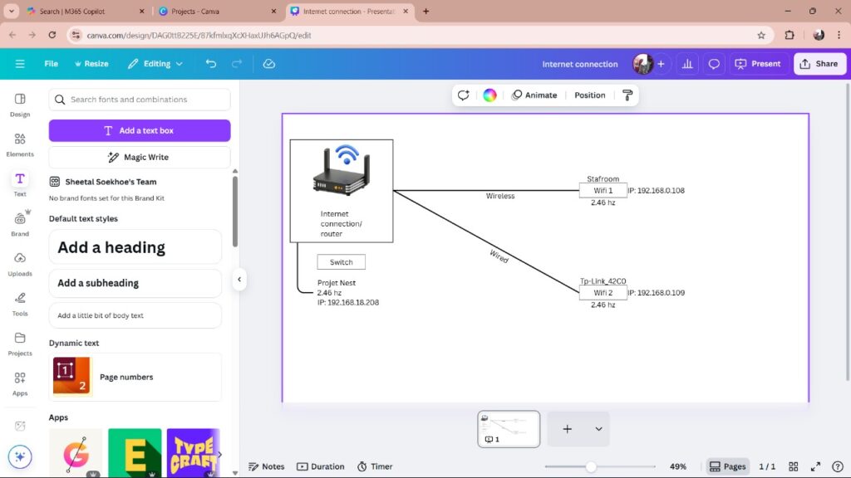The width and height of the screenshot is (851, 478).
Task: Open the Elements sidebar panel
Action: [x=20, y=144]
